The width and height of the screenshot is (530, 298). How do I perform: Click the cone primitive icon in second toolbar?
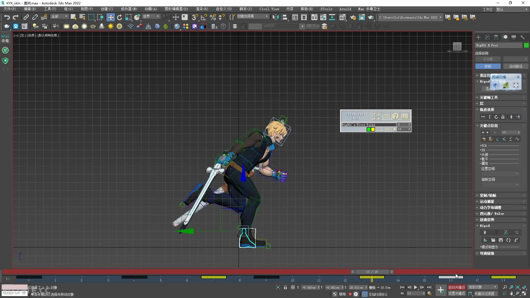point(102,26)
